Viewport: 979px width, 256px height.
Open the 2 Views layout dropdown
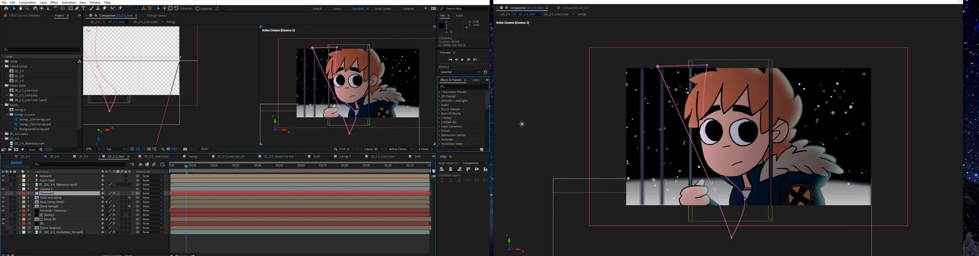pyautogui.click(x=426, y=149)
